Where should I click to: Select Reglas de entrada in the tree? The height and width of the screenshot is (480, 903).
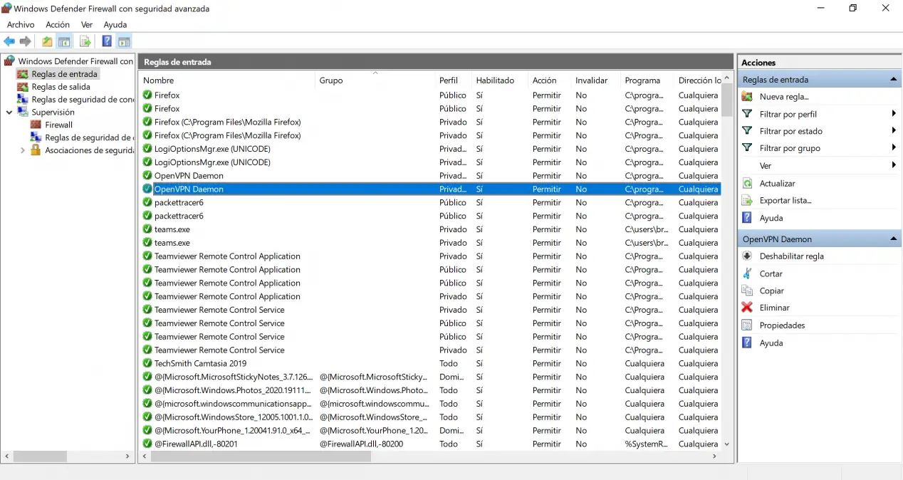(x=64, y=74)
